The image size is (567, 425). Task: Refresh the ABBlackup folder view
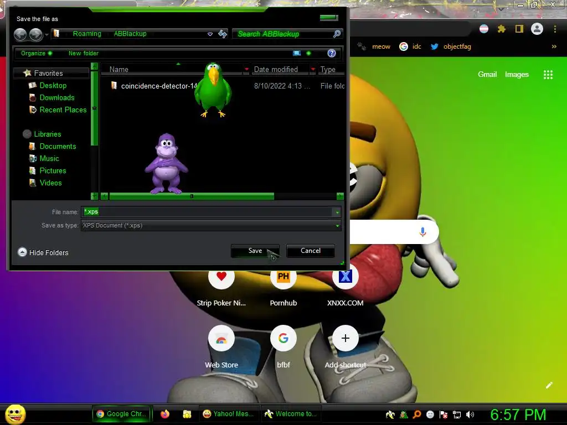223,34
